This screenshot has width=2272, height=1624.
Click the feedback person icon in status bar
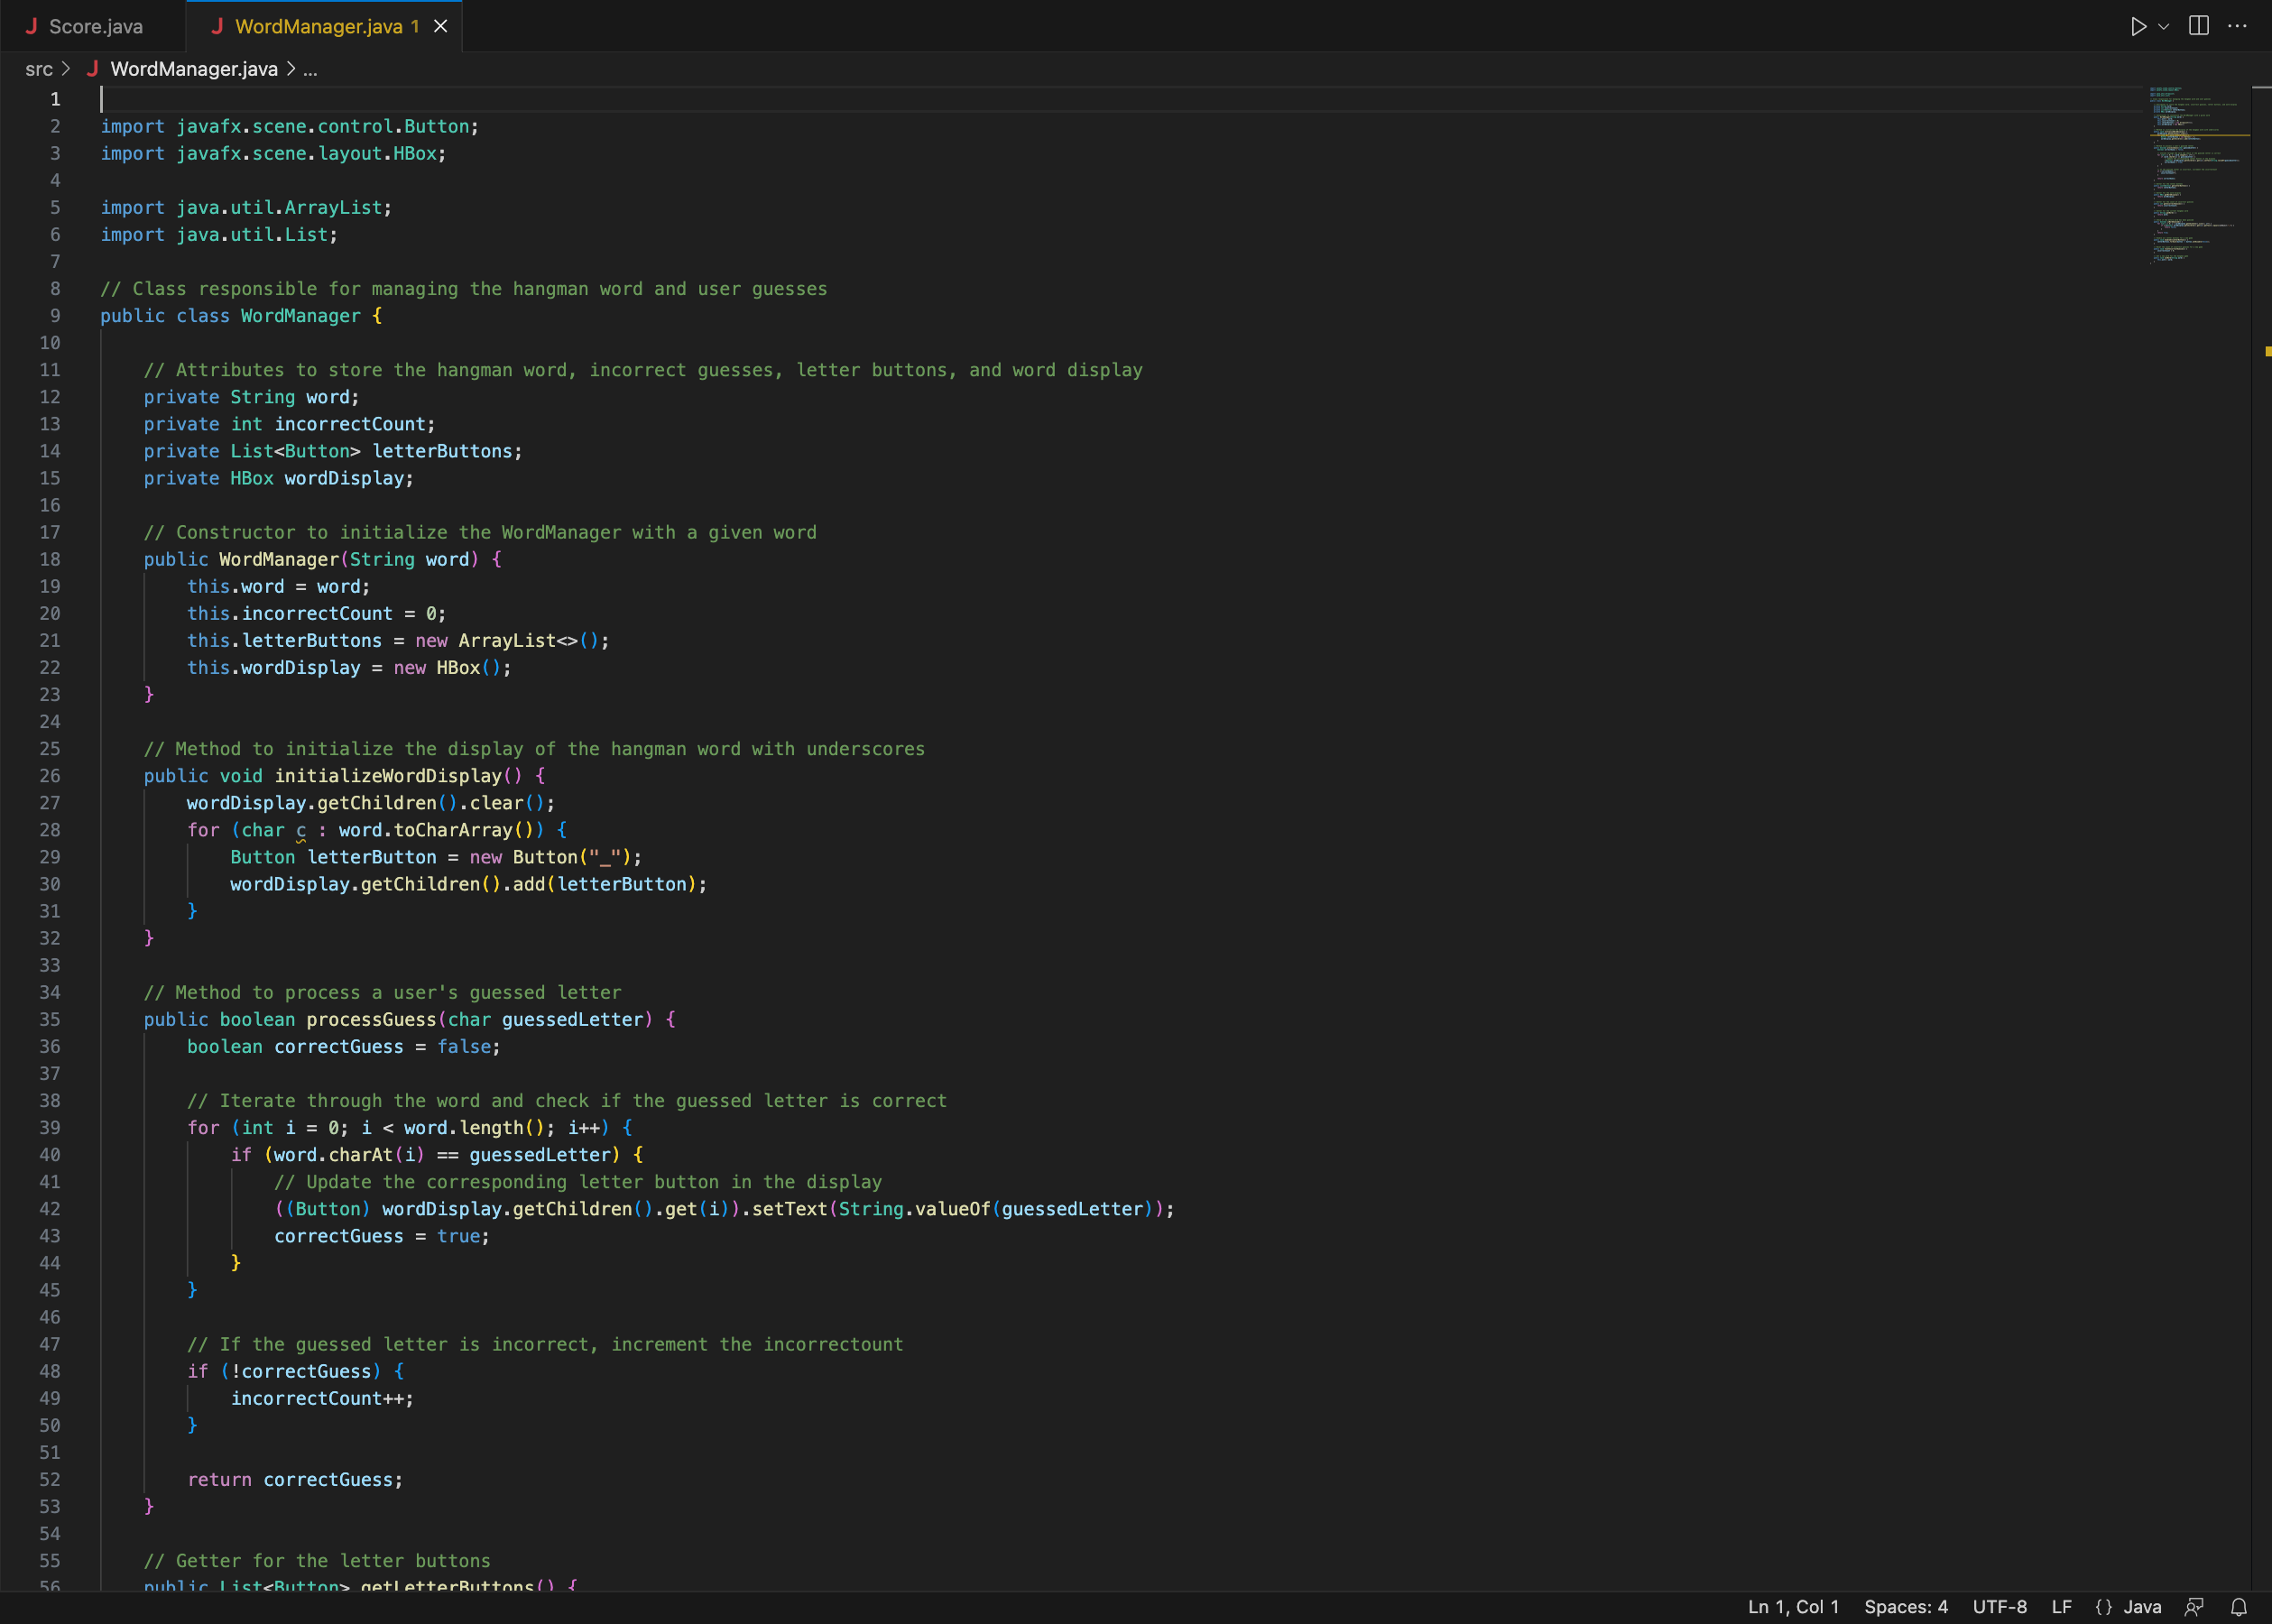point(2194,1607)
